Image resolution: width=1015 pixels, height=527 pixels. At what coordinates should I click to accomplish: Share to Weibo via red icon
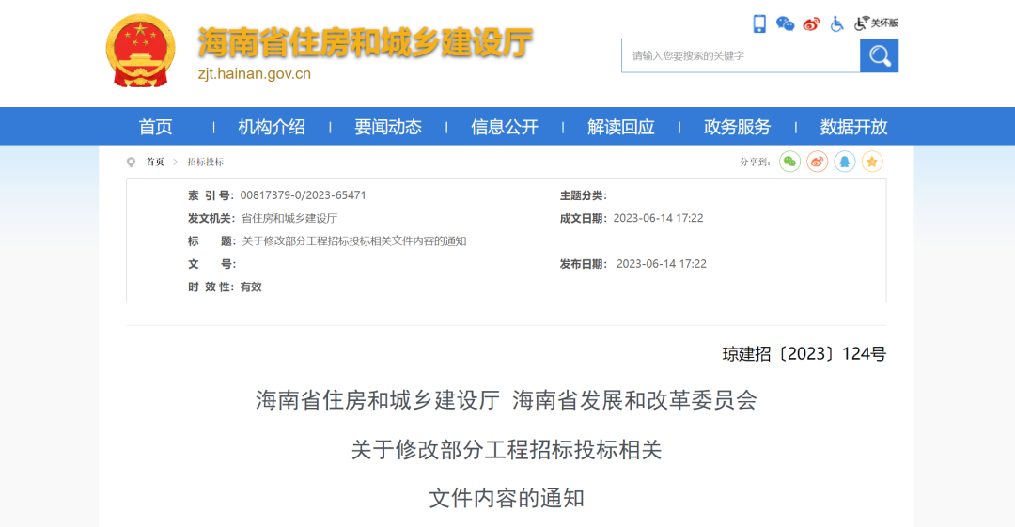click(x=817, y=162)
